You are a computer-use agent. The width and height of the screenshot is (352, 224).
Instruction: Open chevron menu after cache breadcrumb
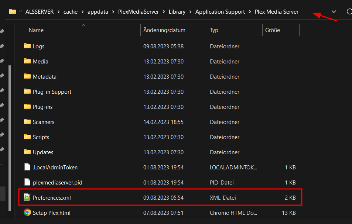(83, 12)
